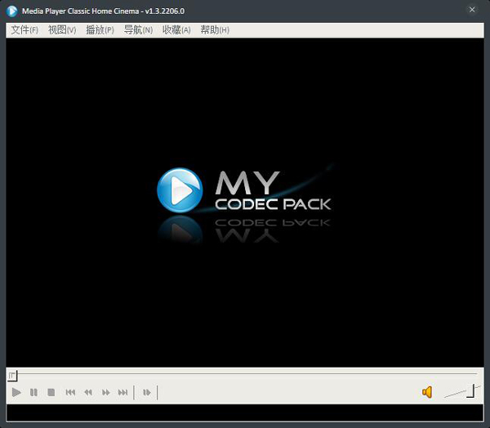Open the 文件(F) menu
The image size is (490, 428).
(x=24, y=30)
